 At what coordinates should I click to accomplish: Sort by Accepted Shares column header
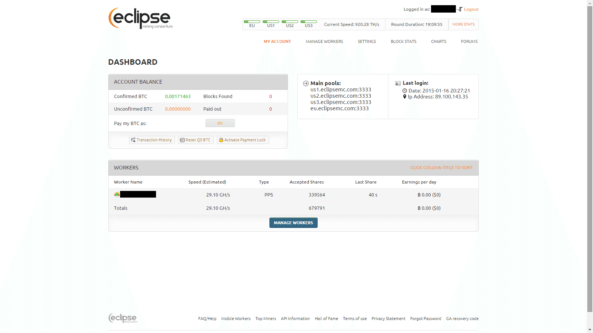(307, 182)
